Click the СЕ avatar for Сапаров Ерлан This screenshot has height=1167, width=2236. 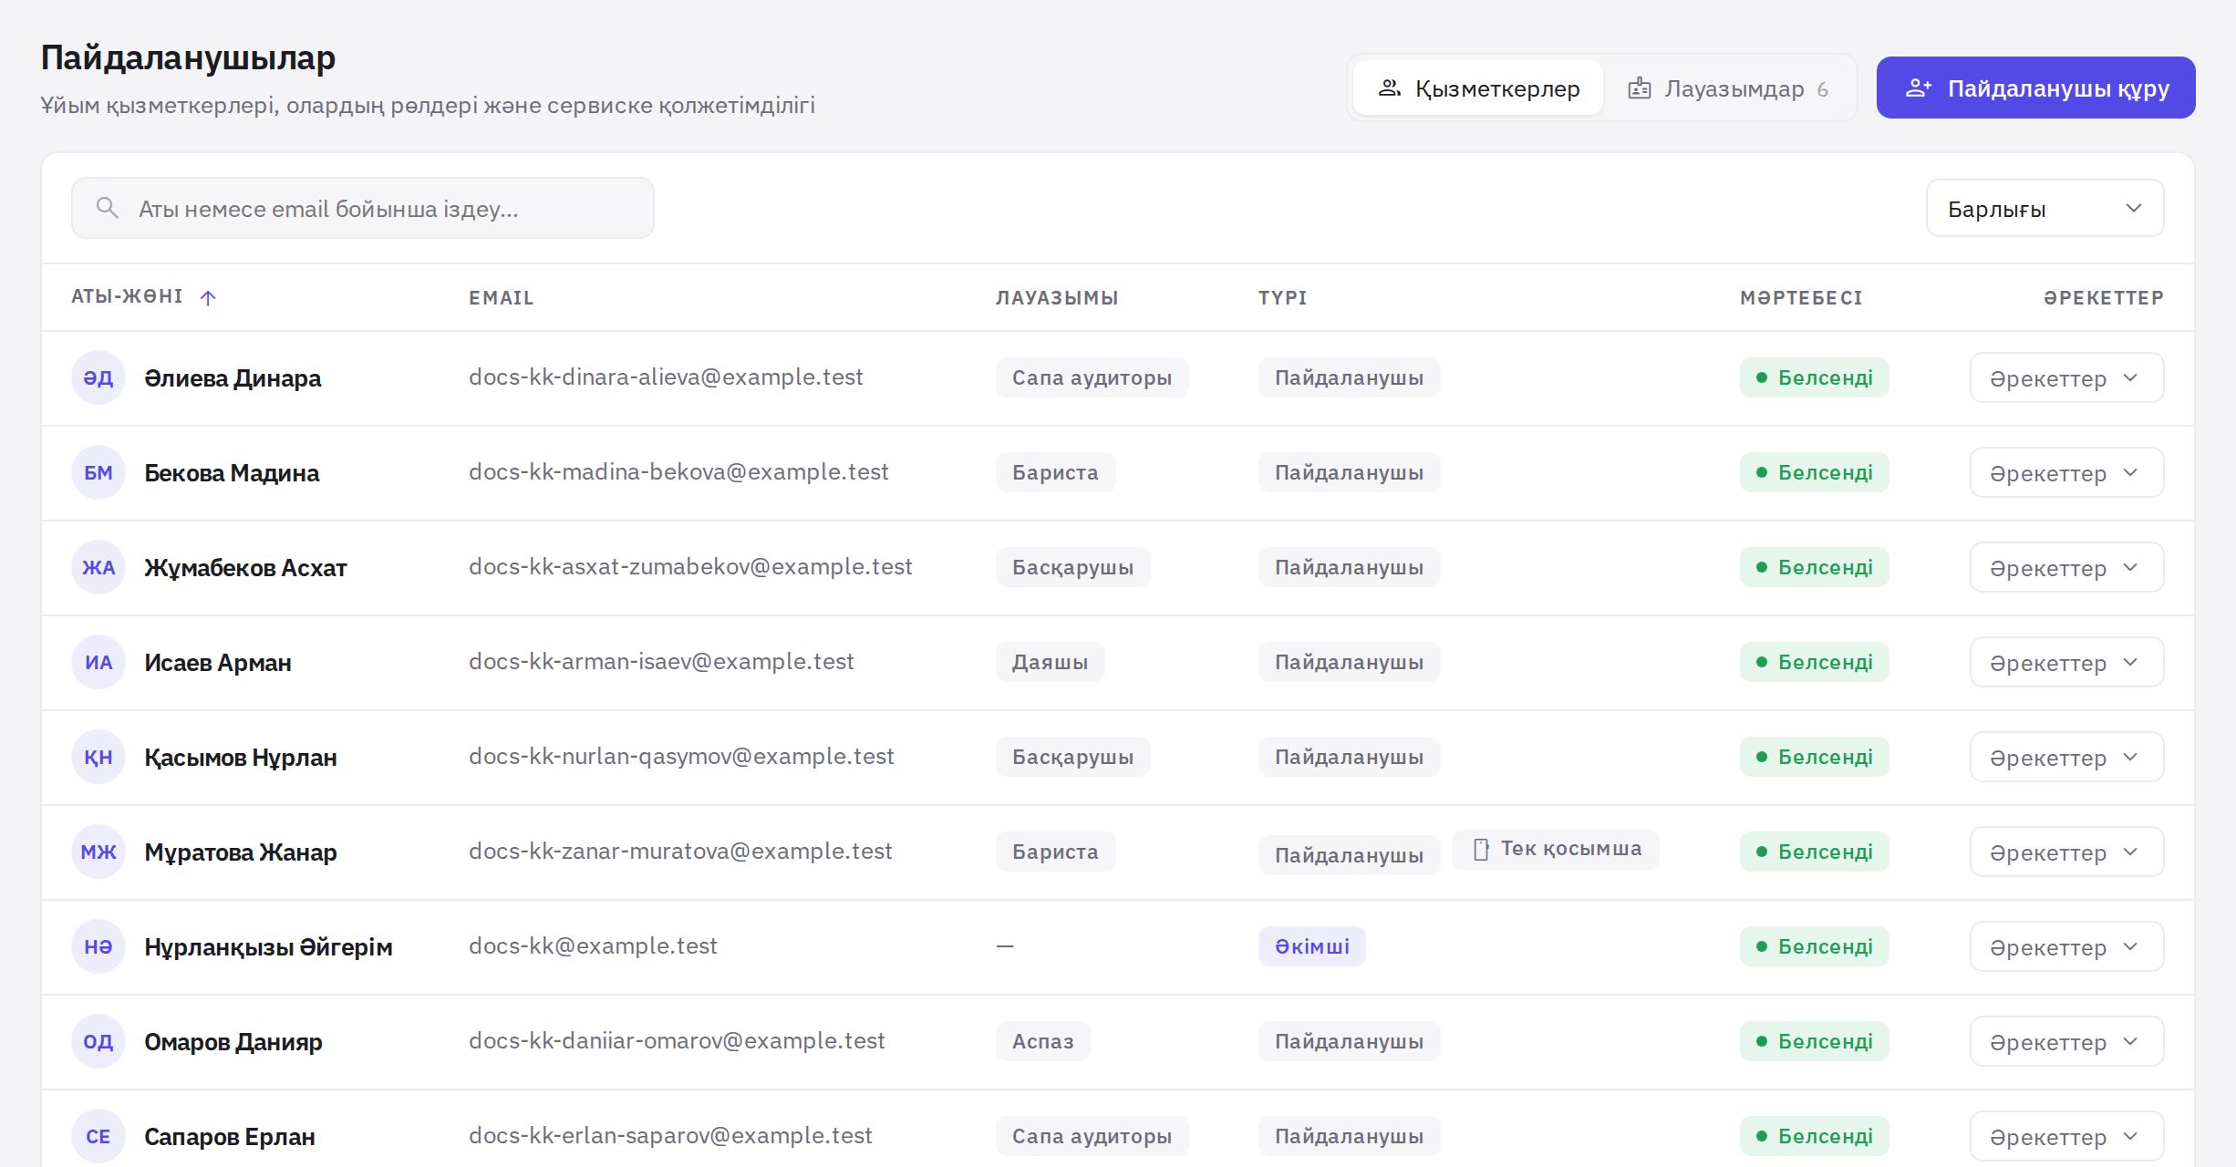98,1136
